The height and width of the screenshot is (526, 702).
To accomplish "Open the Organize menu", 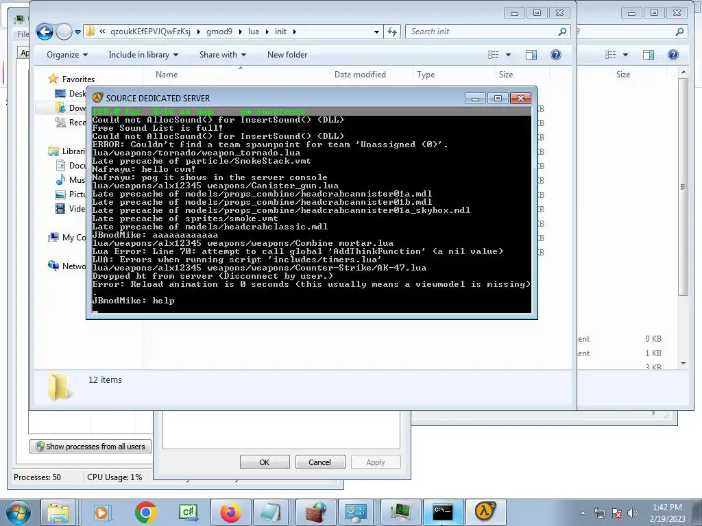I will (67, 55).
